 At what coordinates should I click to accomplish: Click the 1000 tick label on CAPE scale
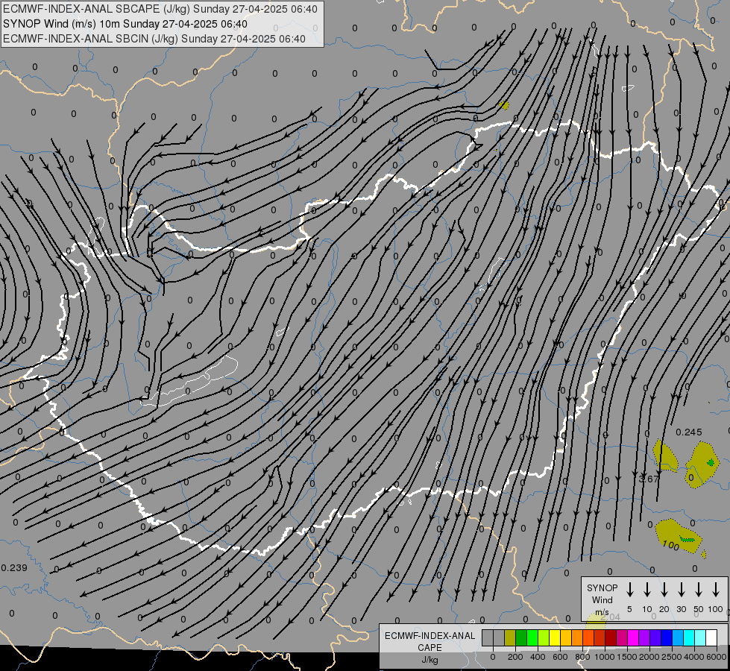604,657
